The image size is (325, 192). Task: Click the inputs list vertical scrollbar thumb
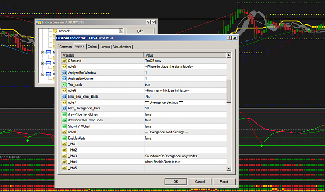229,91
